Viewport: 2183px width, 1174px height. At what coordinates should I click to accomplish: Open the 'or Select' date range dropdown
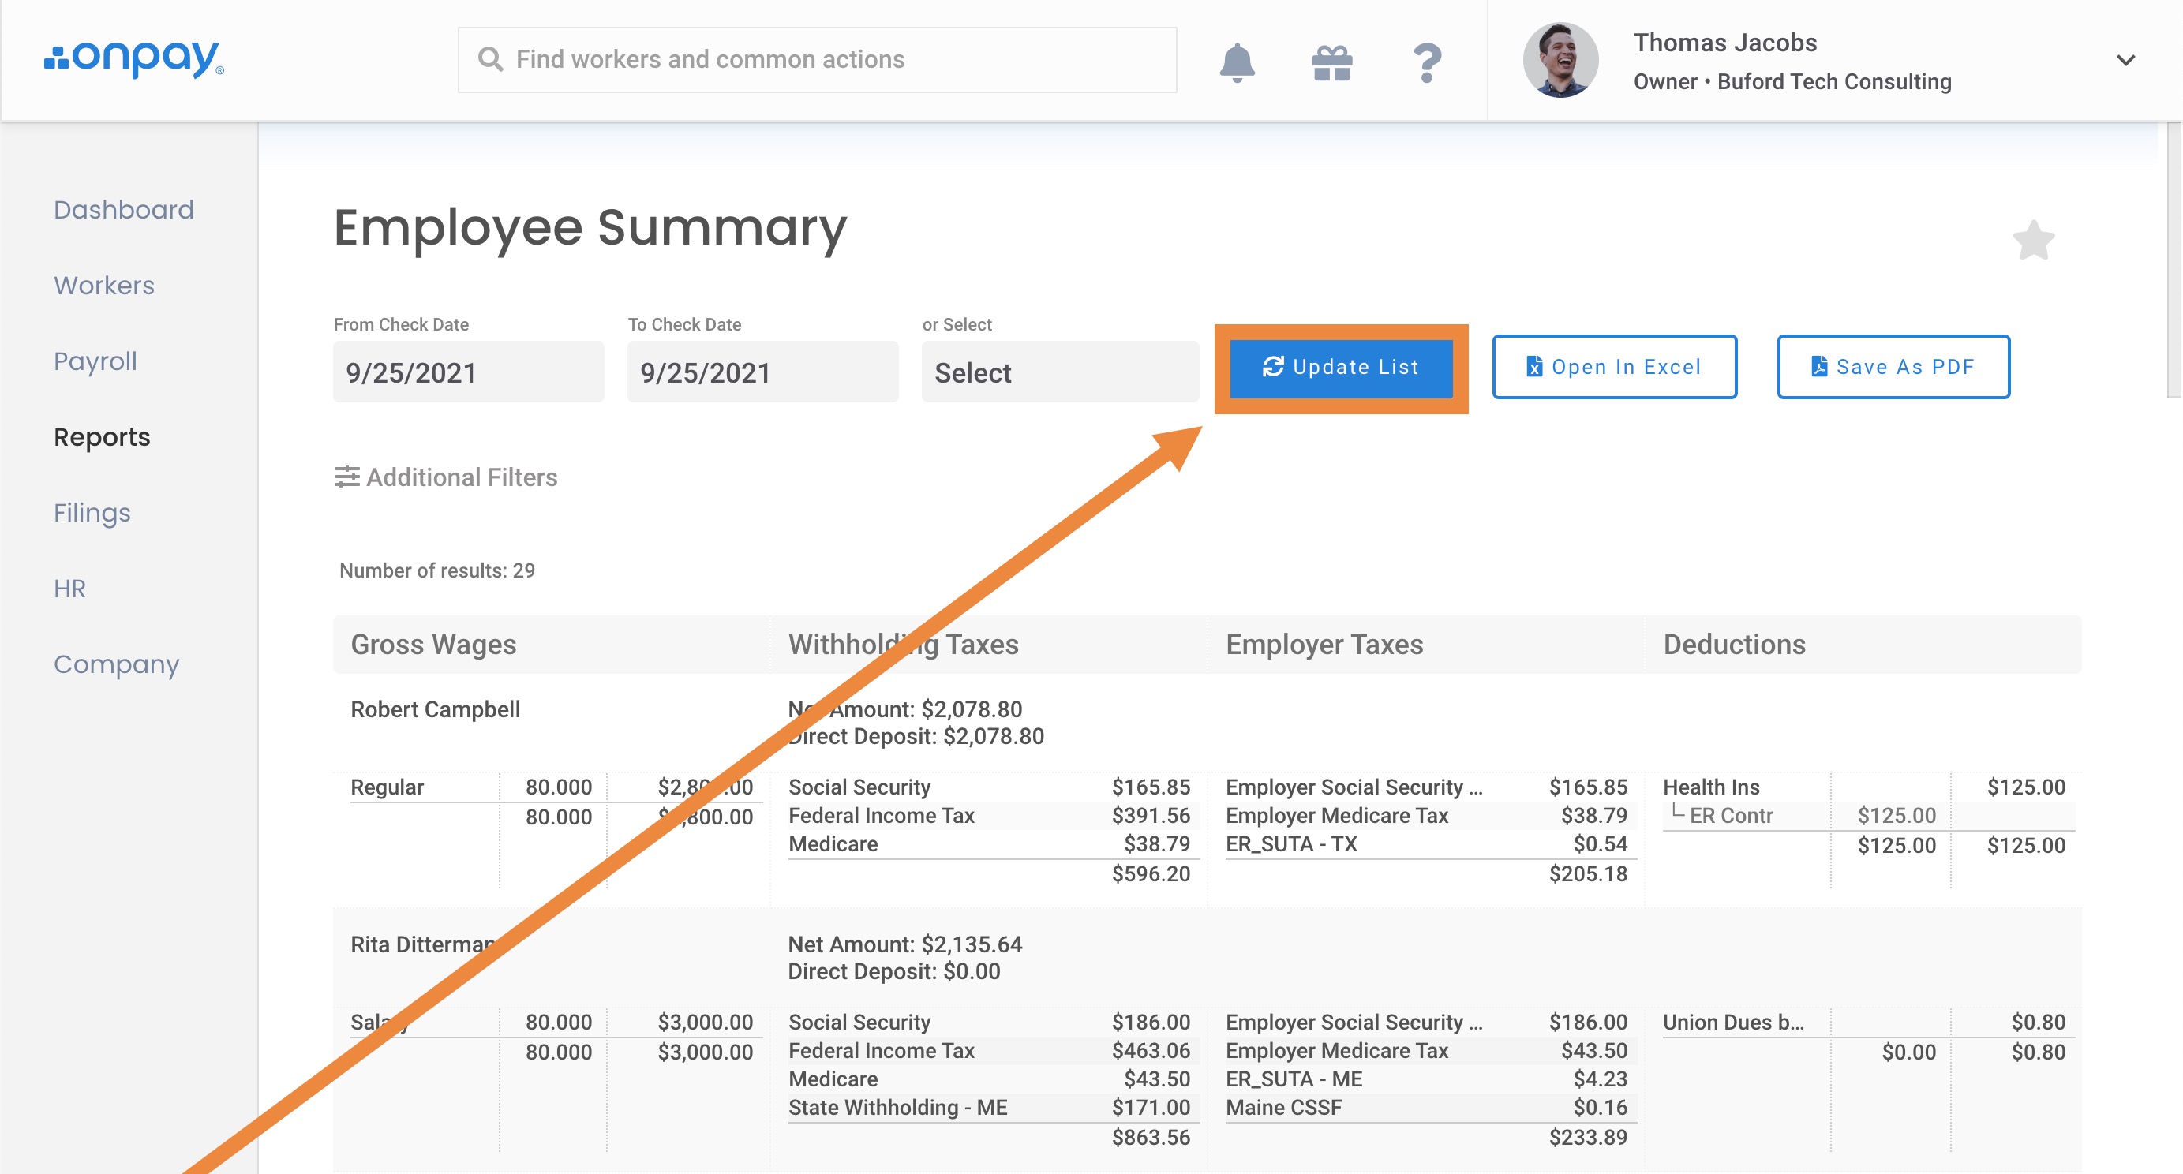[x=1060, y=372]
